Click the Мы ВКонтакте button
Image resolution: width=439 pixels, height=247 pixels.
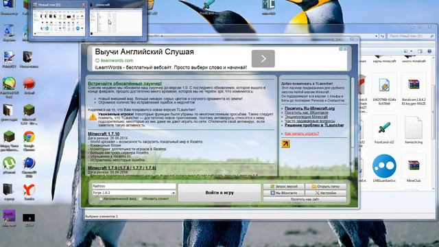(283, 193)
